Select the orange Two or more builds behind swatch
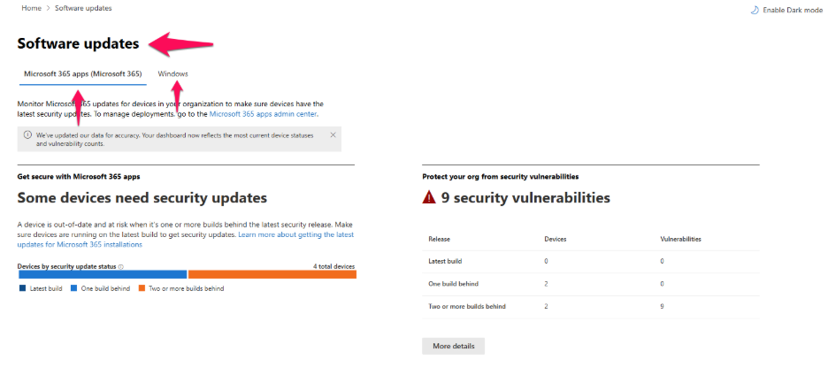The image size is (828, 375). [x=142, y=288]
